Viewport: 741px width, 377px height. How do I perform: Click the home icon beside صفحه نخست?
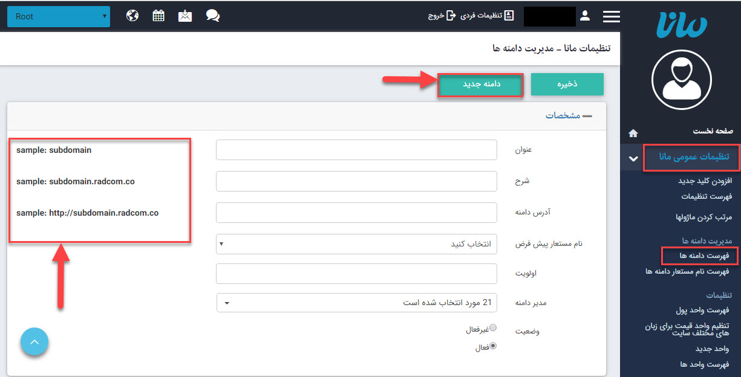pyautogui.click(x=633, y=133)
